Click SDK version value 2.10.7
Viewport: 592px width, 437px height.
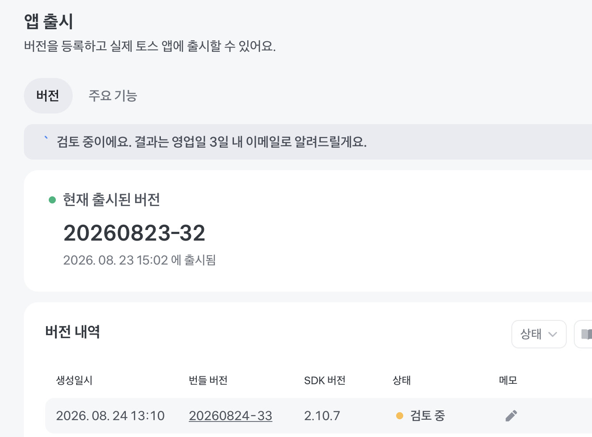pyautogui.click(x=322, y=416)
